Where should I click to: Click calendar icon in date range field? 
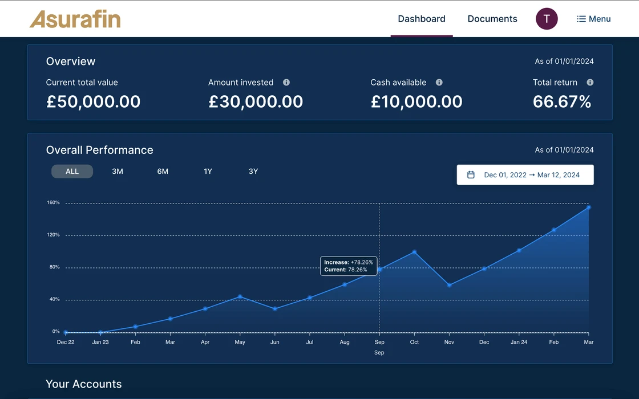pyautogui.click(x=471, y=174)
